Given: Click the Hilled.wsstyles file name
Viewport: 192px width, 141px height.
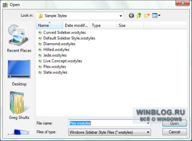Looking at the screenshot, I should click(x=56, y=50).
